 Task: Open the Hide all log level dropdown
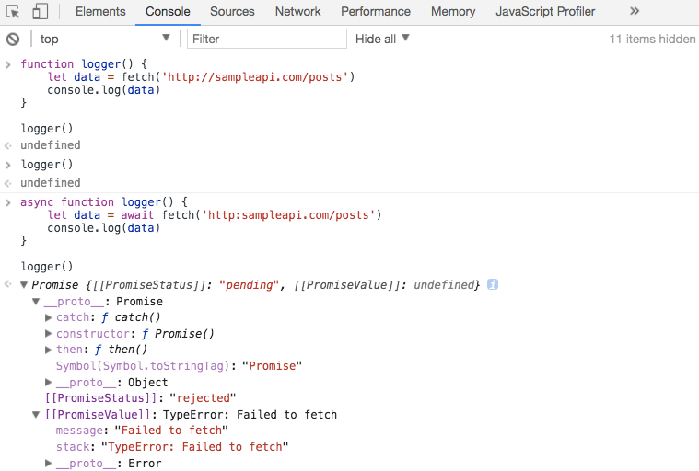[382, 40]
